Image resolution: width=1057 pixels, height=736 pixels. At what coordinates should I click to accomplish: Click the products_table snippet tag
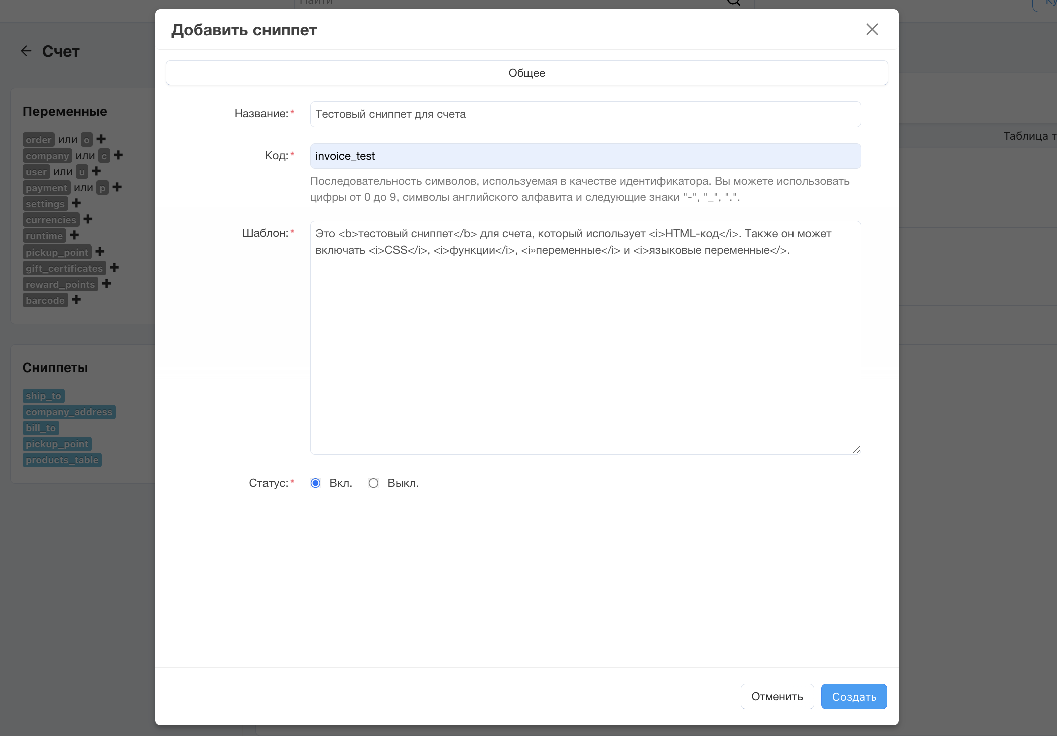point(62,460)
